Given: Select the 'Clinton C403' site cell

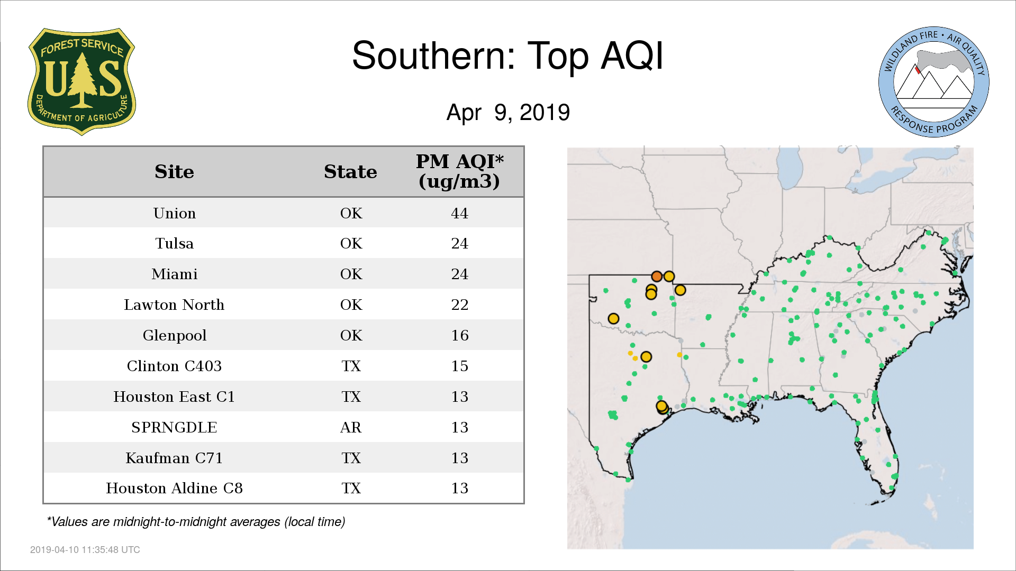Looking at the screenshot, I should (x=174, y=366).
